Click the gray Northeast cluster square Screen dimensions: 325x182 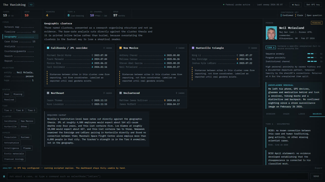pos(48,93)
